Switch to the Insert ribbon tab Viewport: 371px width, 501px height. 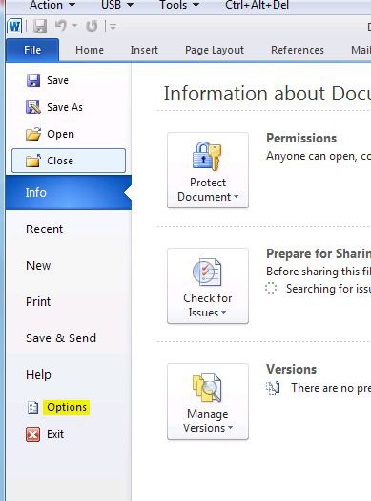click(144, 50)
